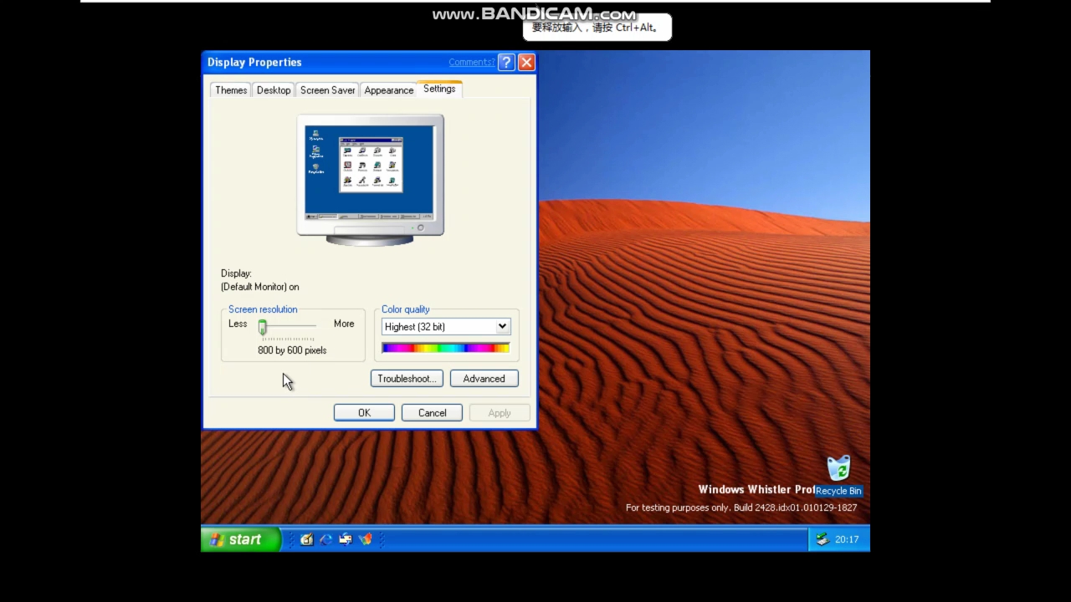
Task: Click the MSN quick launch icon next to the envelope
Action: 365,539
